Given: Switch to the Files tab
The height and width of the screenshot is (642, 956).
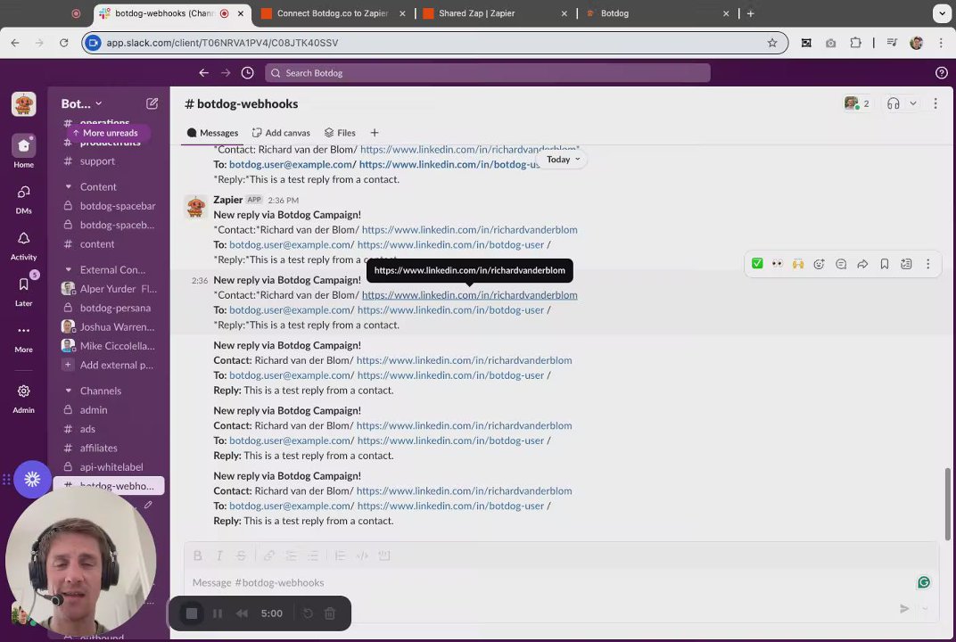Looking at the screenshot, I should (340, 133).
